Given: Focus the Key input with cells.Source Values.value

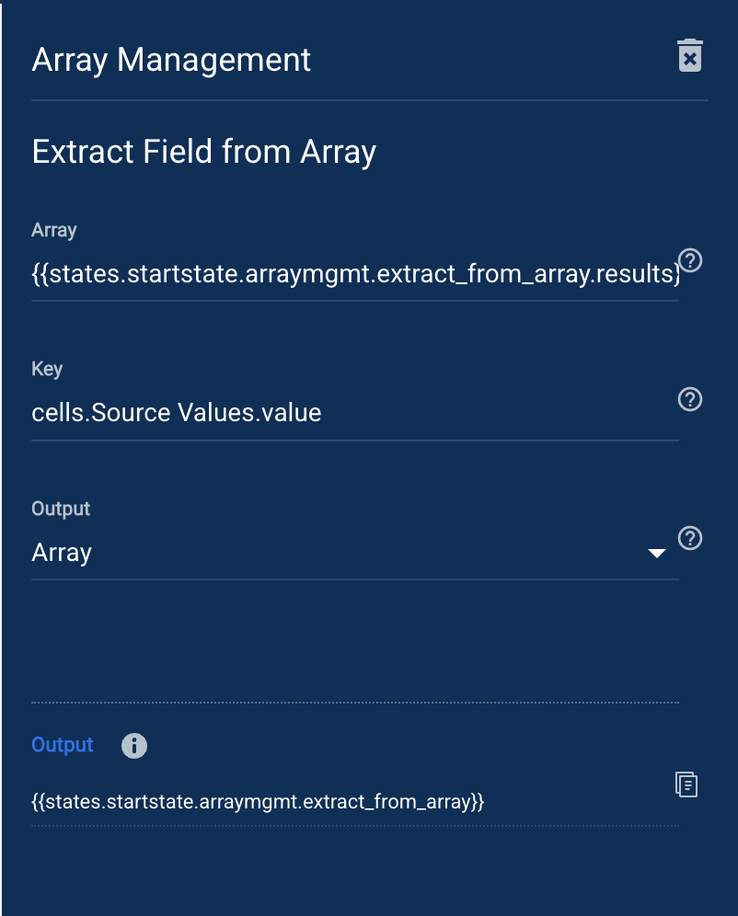Looking at the screenshot, I should point(354,412).
